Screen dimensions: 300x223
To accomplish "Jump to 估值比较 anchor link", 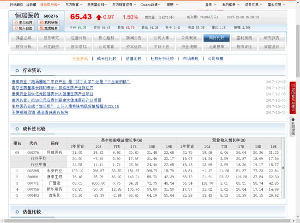I will pos(133,59).
